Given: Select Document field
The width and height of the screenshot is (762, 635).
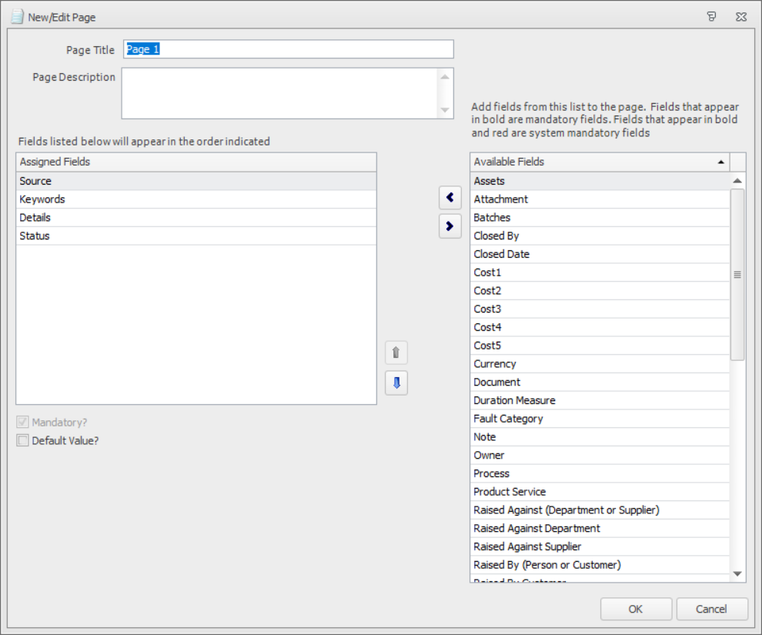Looking at the screenshot, I should (600, 382).
